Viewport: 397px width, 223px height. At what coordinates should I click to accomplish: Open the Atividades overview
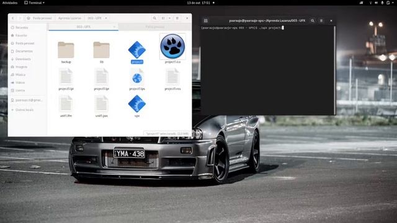(x=10, y=2)
